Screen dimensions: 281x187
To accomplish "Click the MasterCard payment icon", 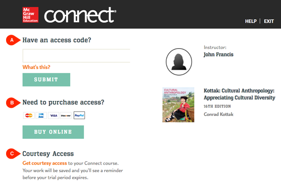I will 29,115.
